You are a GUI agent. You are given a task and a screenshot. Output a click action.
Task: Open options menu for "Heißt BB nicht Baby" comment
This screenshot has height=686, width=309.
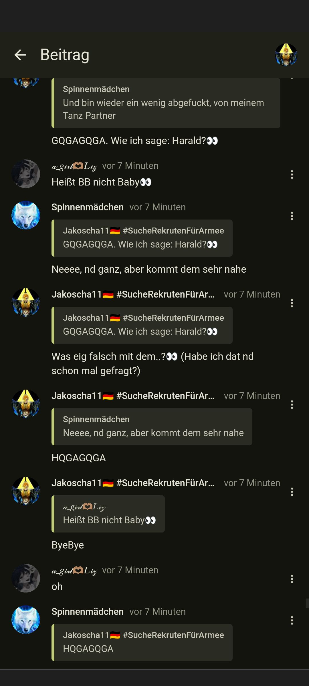coord(292,175)
